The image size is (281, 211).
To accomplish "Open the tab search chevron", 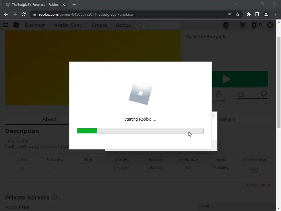I will pos(237,4).
